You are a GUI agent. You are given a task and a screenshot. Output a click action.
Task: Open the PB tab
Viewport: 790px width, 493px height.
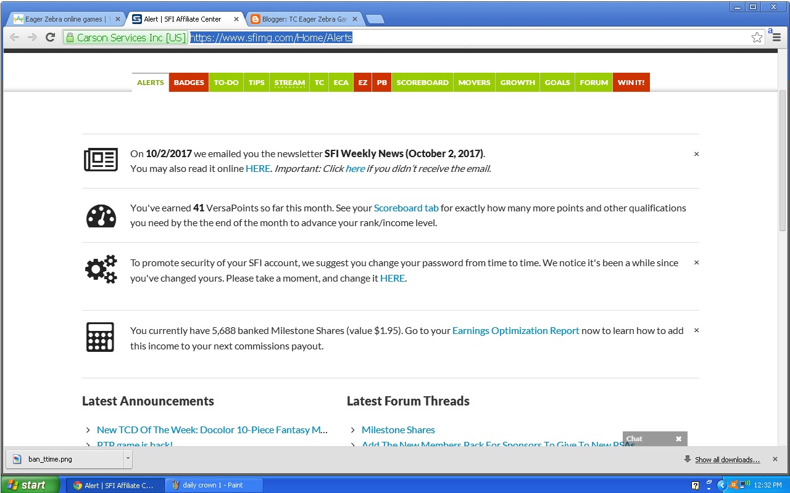(382, 83)
